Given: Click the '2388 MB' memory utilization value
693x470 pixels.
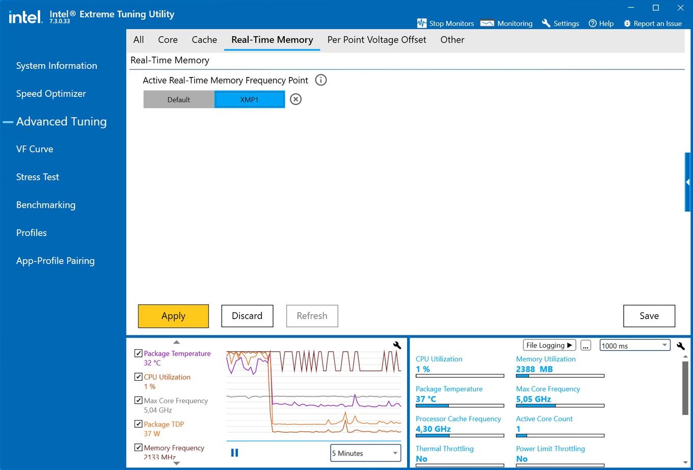Looking at the screenshot, I should 535,369.
